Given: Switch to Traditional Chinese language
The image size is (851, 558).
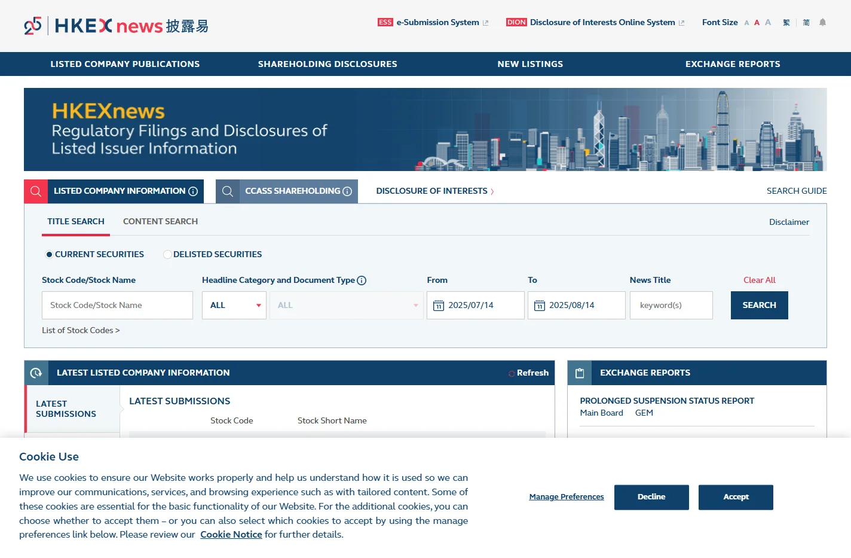Looking at the screenshot, I should coord(786,22).
